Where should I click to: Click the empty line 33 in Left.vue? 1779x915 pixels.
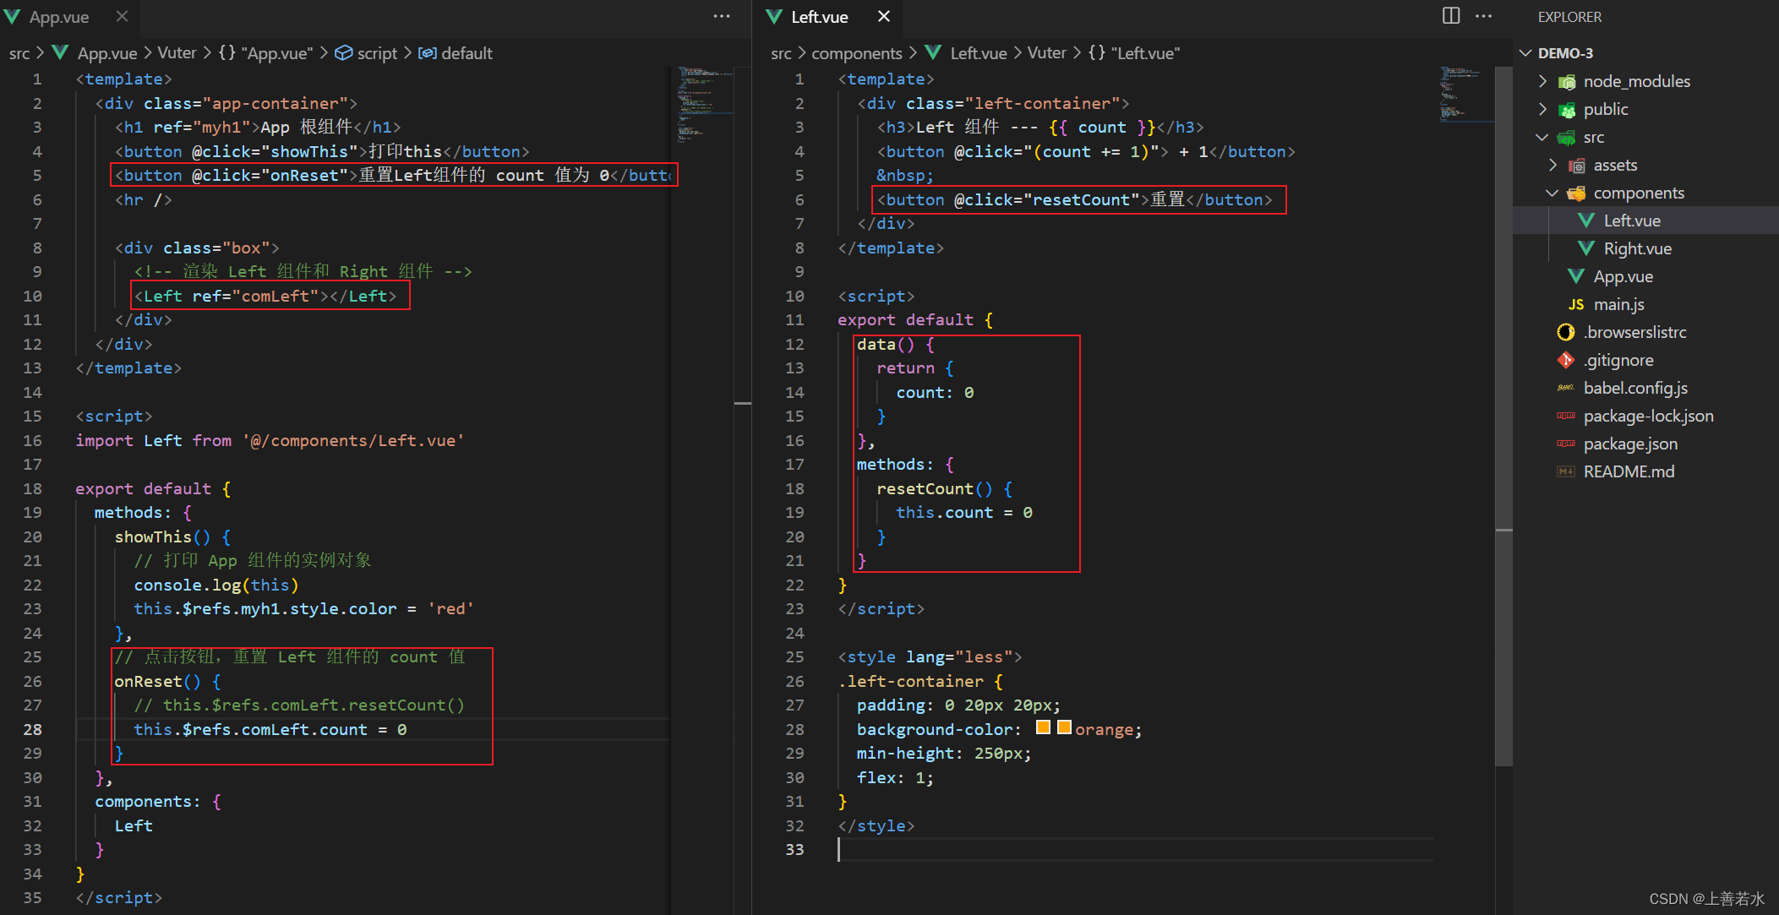1135,849
